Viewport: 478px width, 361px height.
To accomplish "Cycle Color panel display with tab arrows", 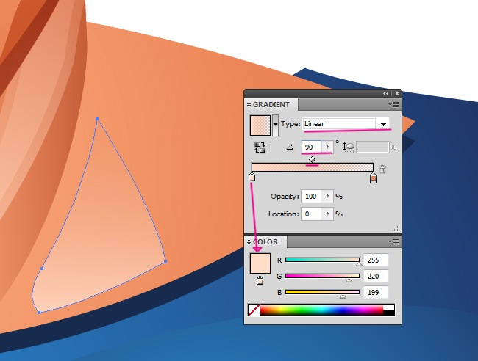I will [249, 242].
